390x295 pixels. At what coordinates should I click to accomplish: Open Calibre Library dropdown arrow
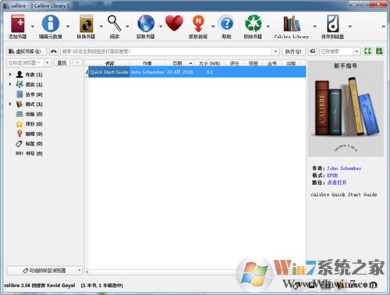(314, 27)
